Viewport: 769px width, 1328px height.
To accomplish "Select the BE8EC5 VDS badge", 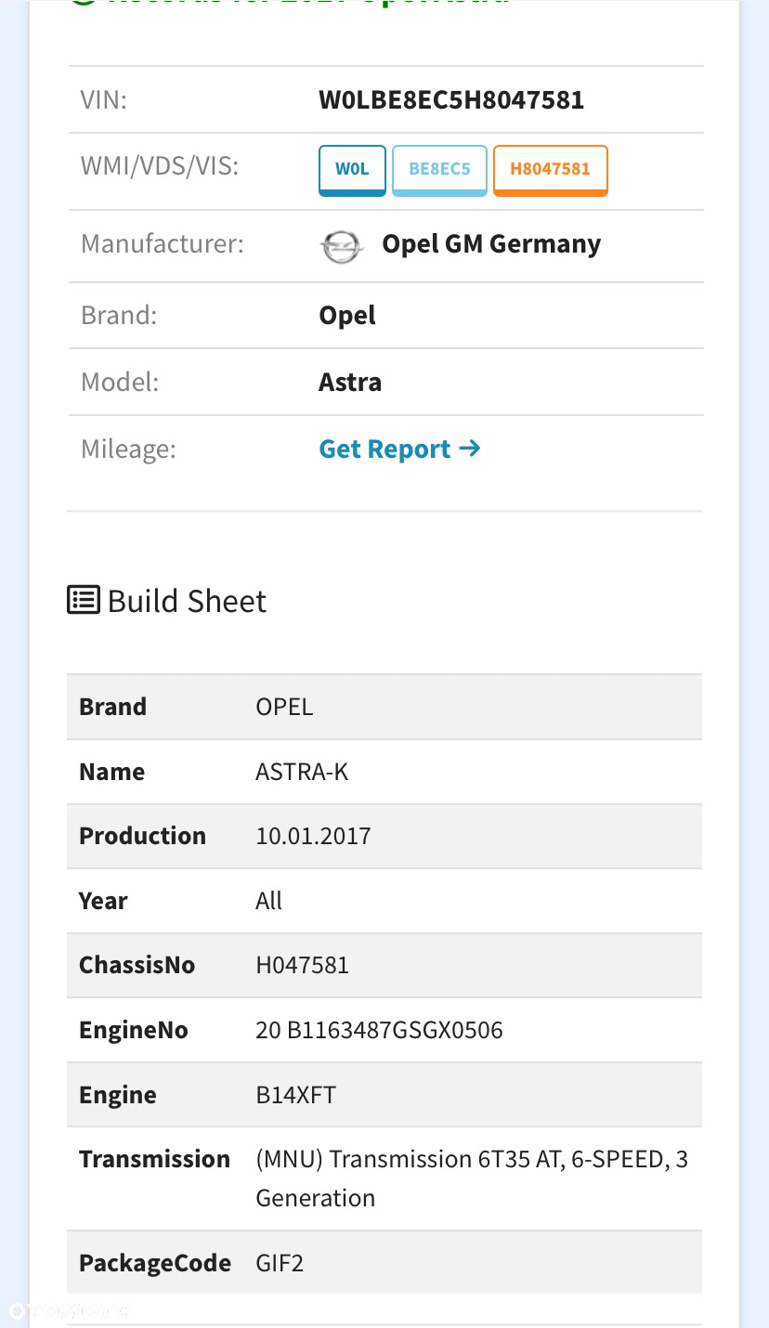I will click(x=439, y=170).
